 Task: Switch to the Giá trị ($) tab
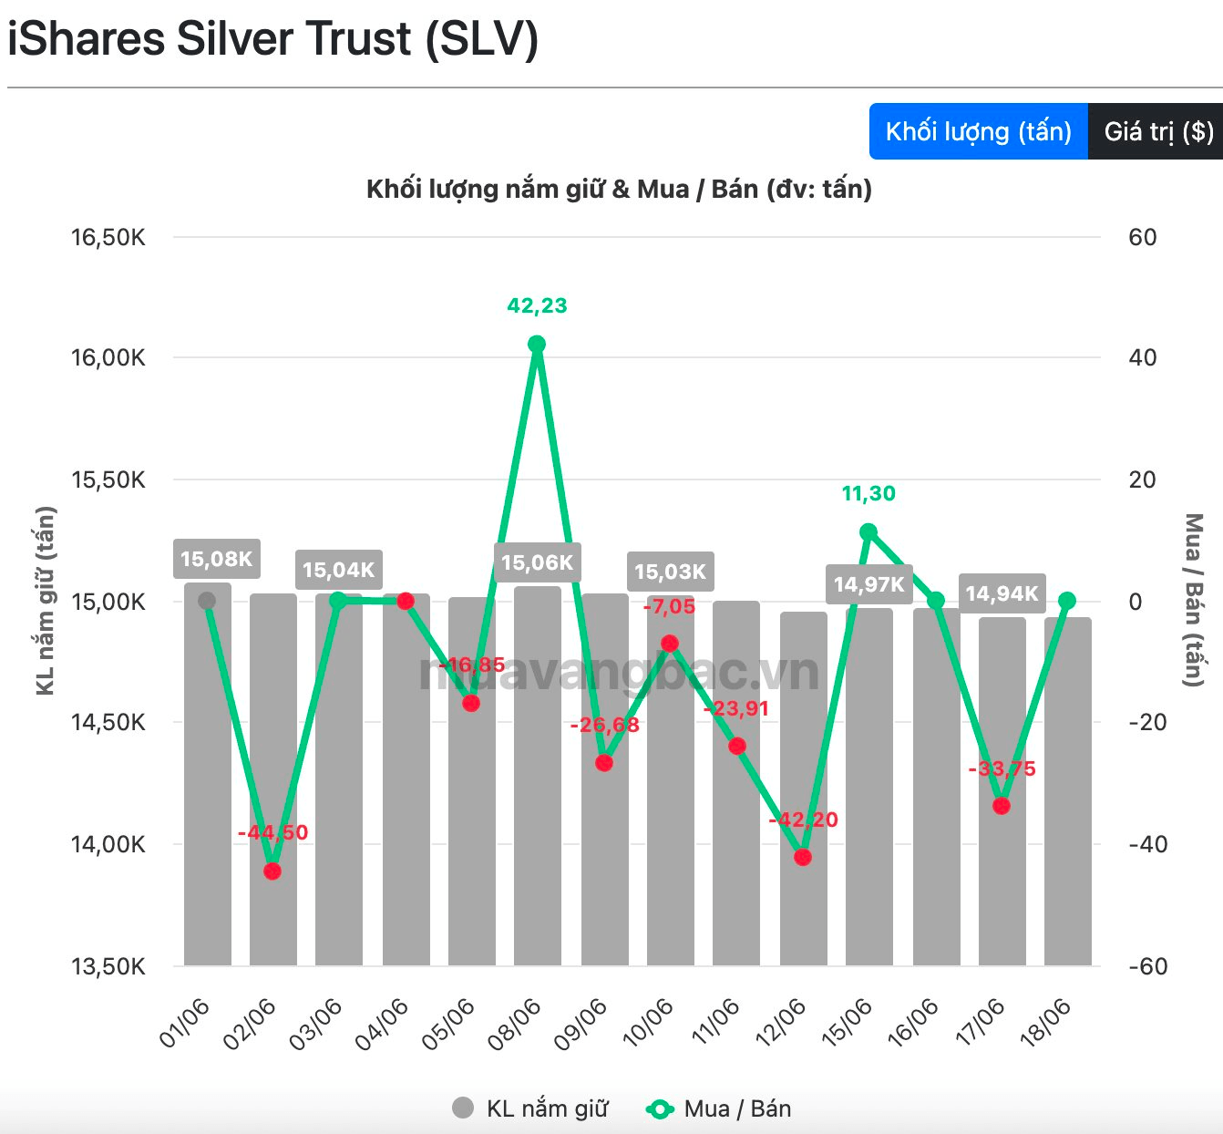point(1156,131)
